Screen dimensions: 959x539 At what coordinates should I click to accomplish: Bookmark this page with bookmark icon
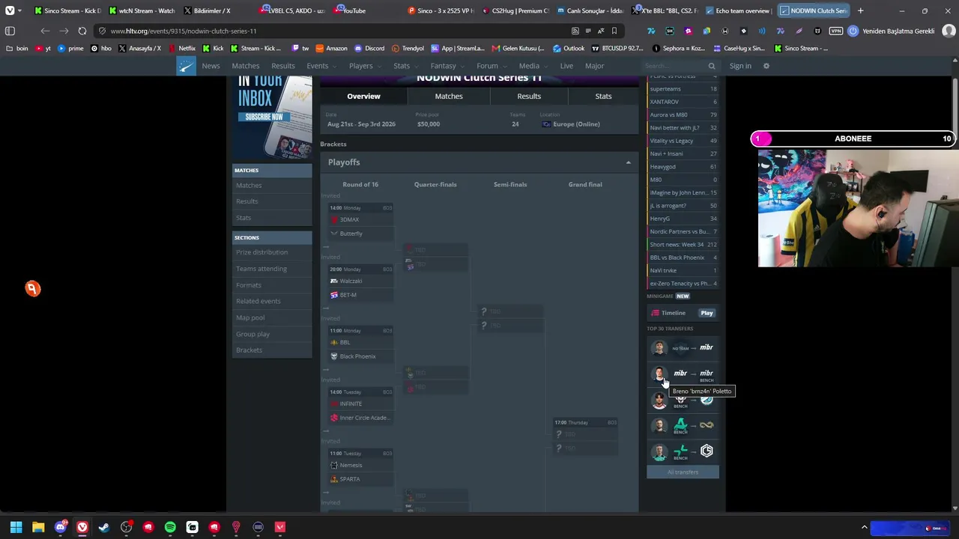pos(614,31)
